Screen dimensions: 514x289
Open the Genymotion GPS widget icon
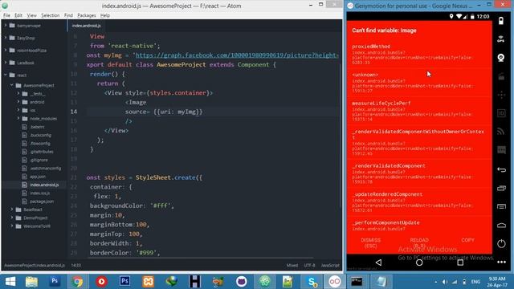[x=501, y=39]
